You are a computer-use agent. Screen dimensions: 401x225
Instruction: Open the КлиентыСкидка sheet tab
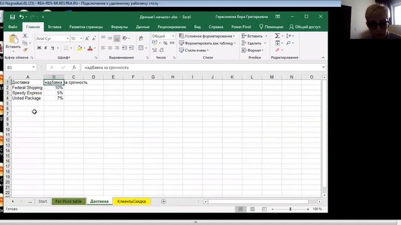[132, 201]
